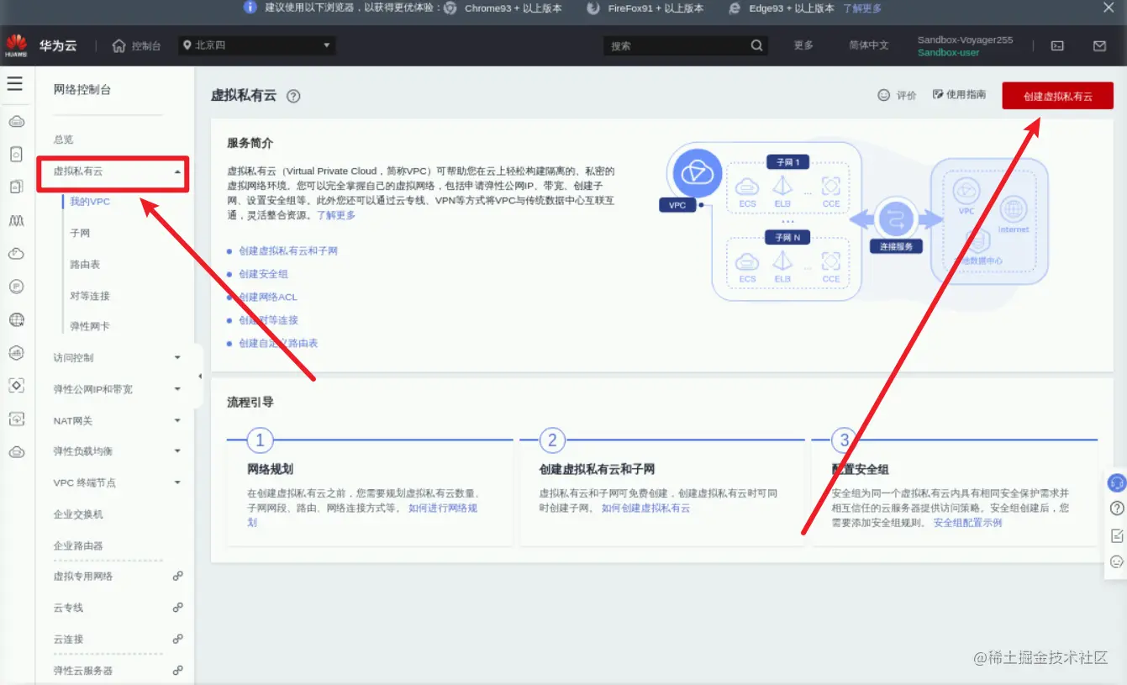Dismiss the browser recommendation banner
Viewport: 1127px width, 685px height.
(x=1109, y=8)
